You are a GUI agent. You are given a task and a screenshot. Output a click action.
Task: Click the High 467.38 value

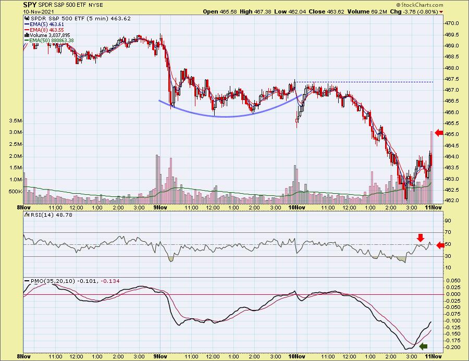click(x=256, y=11)
